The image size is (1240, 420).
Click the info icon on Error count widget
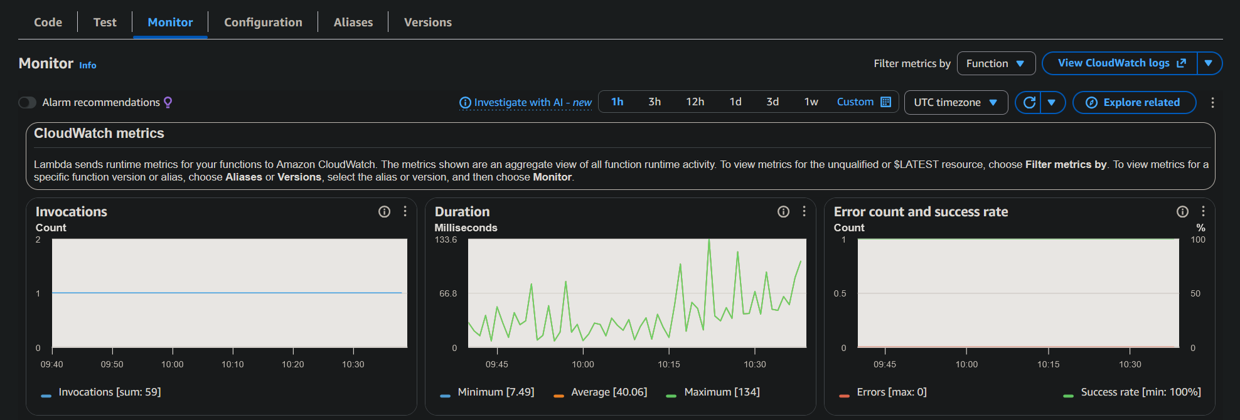pos(1182,212)
